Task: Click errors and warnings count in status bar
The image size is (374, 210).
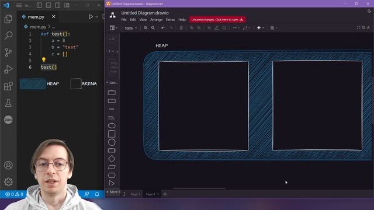Action: 14,194
